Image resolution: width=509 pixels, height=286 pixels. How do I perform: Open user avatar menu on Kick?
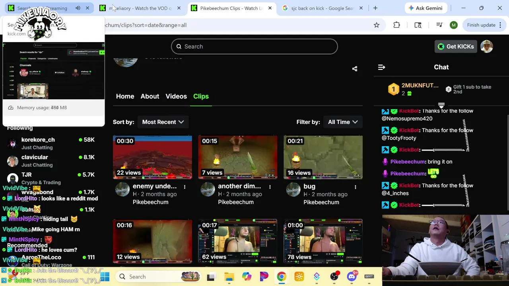point(487,46)
